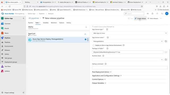
Task: Open the deploy stage ellipsis menu
Action: tap(86, 27)
